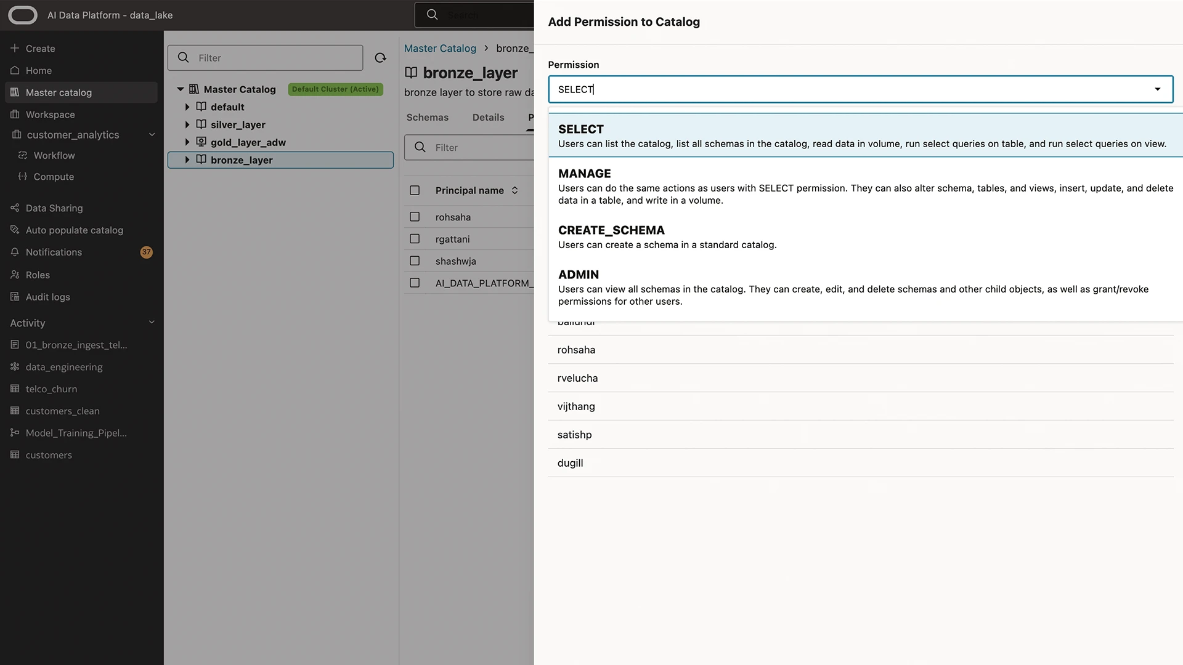Viewport: 1183px width, 665px height.
Task: Launch Auto populate catalog
Action: click(x=74, y=230)
